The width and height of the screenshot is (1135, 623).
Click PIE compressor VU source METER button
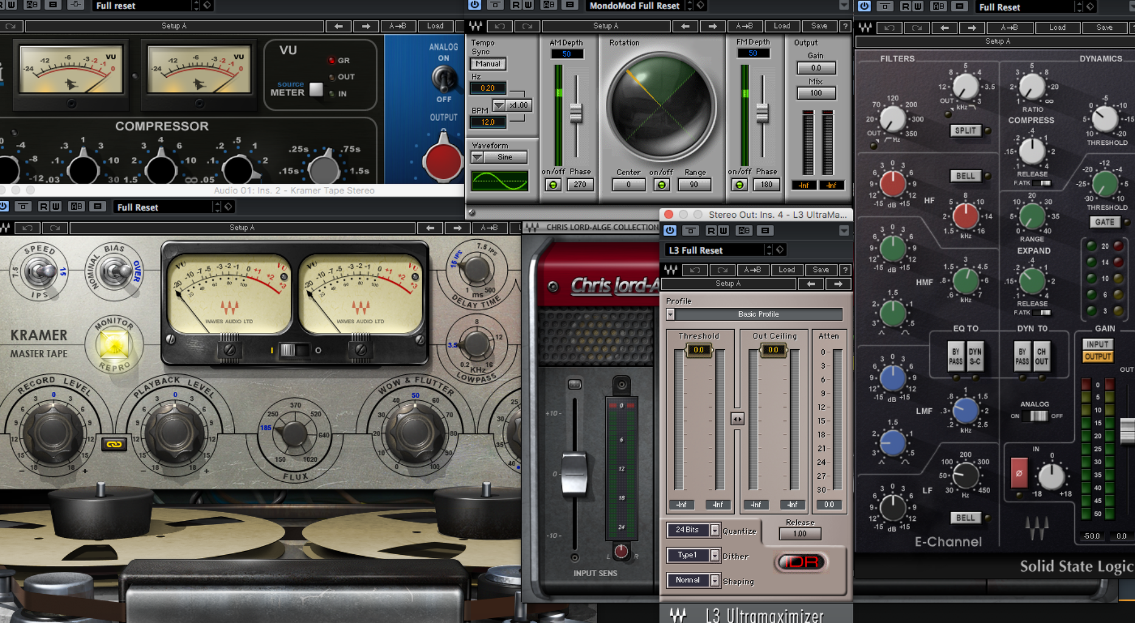coord(316,89)
